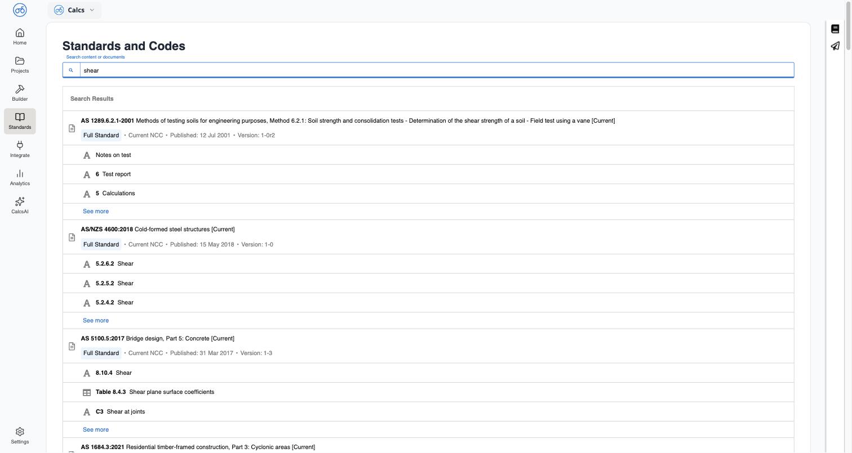Click document icon beside AS/NZS 4600:2018
Screen dimensions: 852x453
(x=72, y=237)
